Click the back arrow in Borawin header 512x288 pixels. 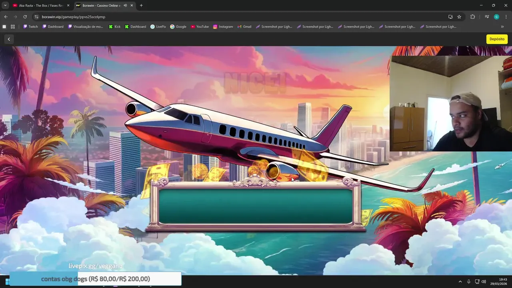(x=9, y=39)
